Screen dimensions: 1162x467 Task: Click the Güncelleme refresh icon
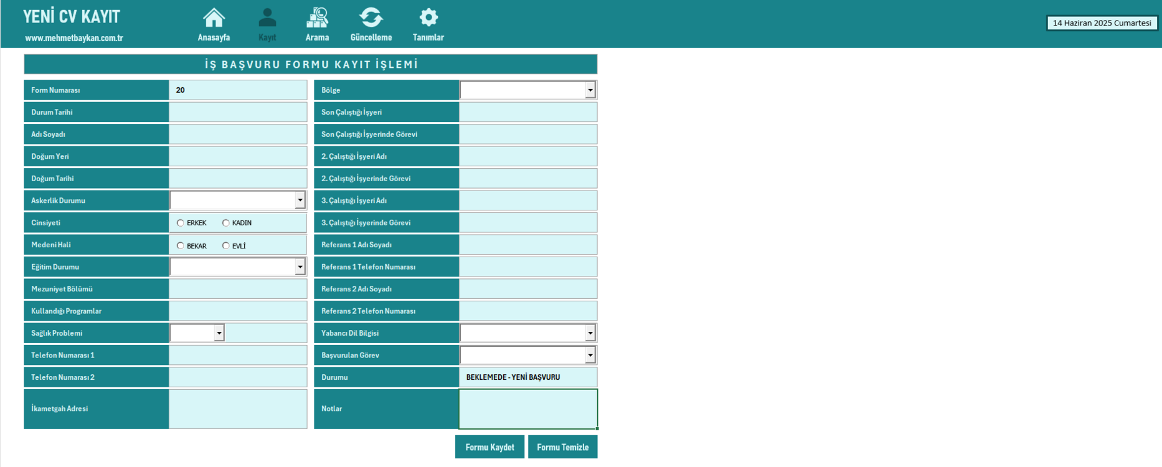(x=371, y=17)
